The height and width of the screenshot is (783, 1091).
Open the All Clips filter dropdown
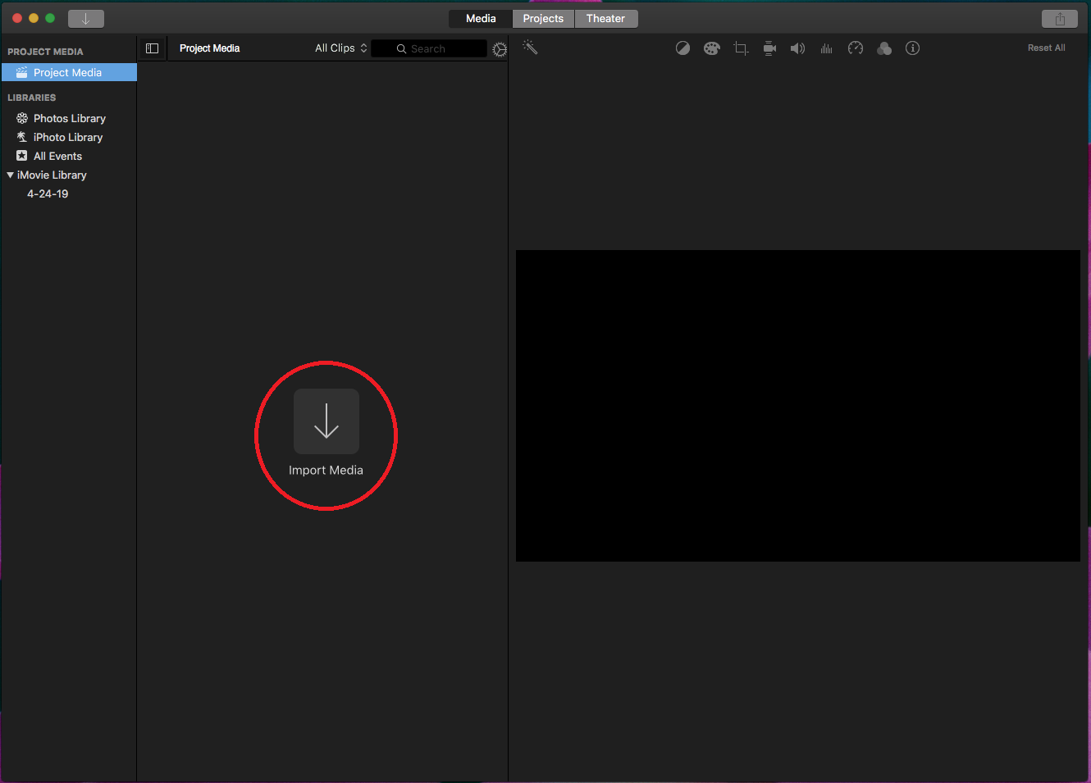coord(340,48)
